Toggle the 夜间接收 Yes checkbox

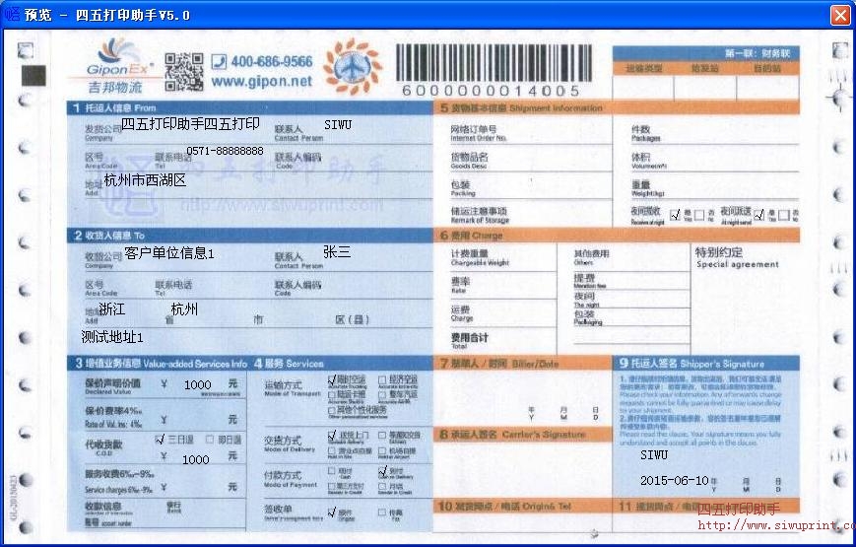[x=675, y=214]
